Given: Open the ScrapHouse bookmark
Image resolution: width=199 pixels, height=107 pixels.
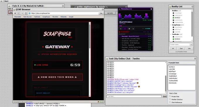Looking at the screenshot, I should (46, 17).
